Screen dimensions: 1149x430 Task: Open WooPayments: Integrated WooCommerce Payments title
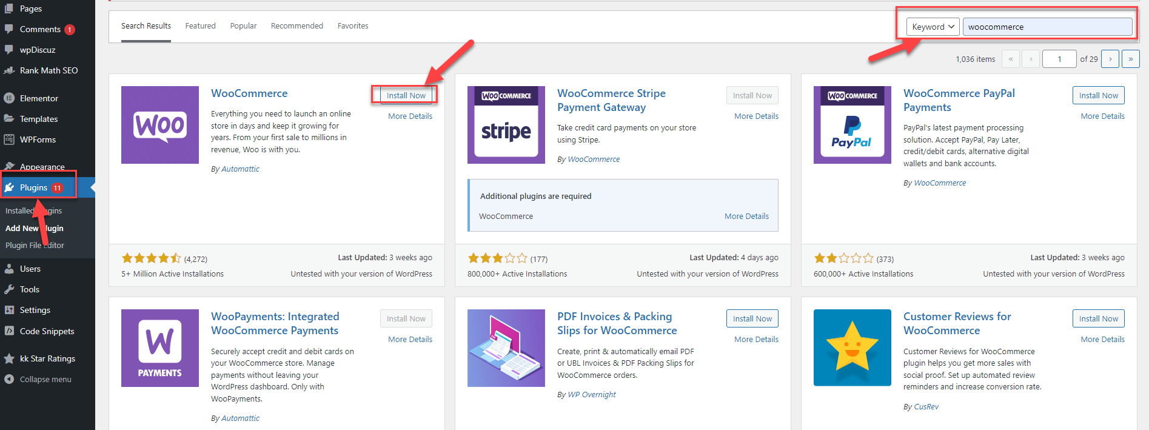[275, 323]
